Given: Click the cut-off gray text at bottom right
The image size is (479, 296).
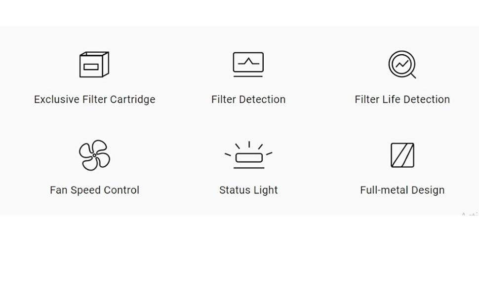Looking at the screenshot, I should 470,215.
